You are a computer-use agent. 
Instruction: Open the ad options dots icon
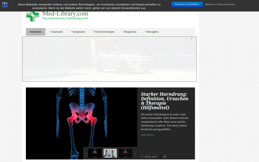(x=195, y=38)
